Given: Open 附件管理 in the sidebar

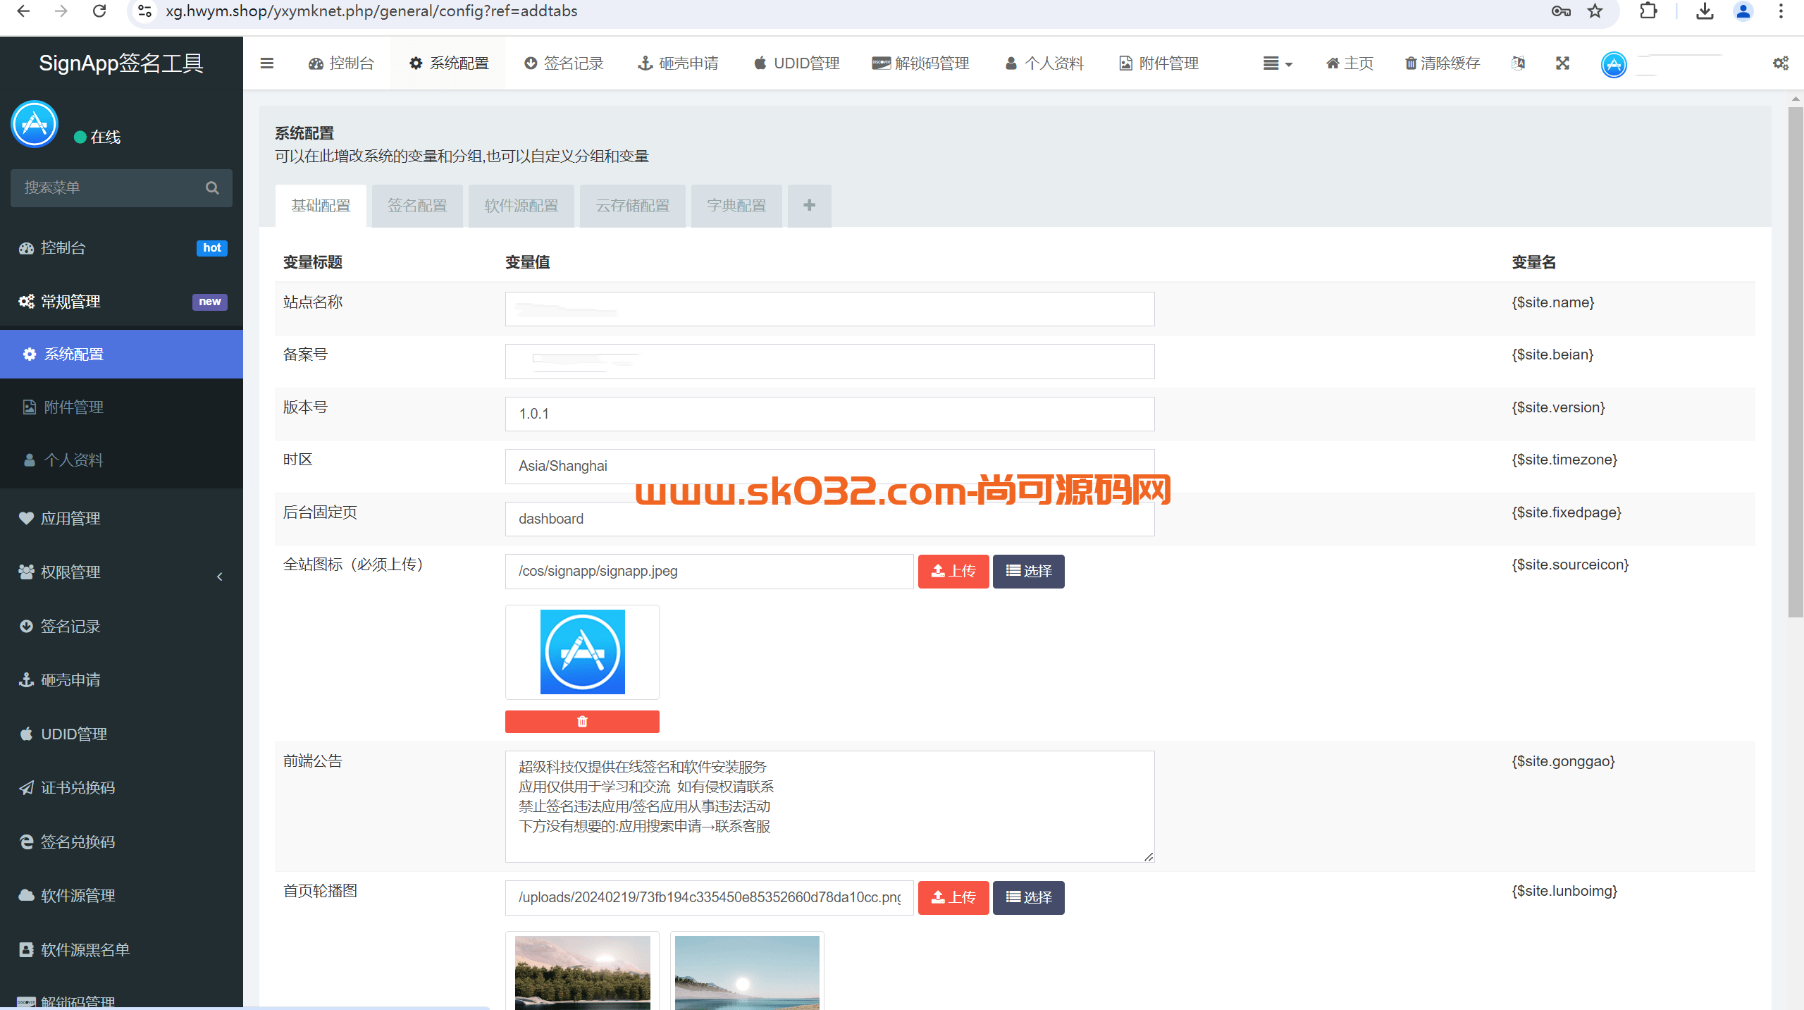Looking at the screenshot, I should pos(121,407).
